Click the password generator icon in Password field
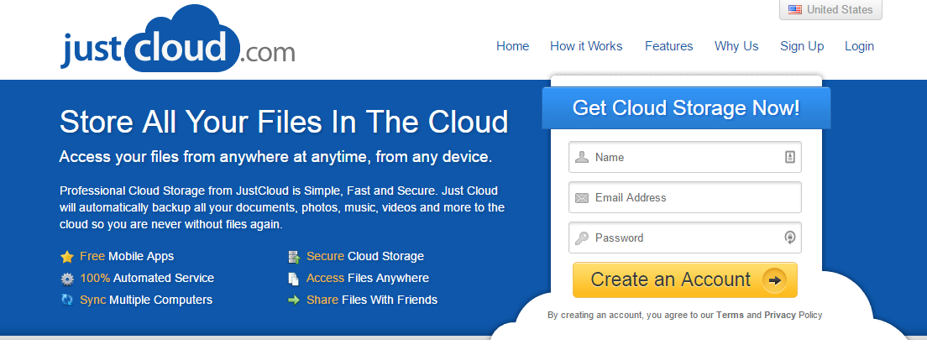Image resolution: width=927 pixels, height=350 pixels. click(x=790, y=238)
